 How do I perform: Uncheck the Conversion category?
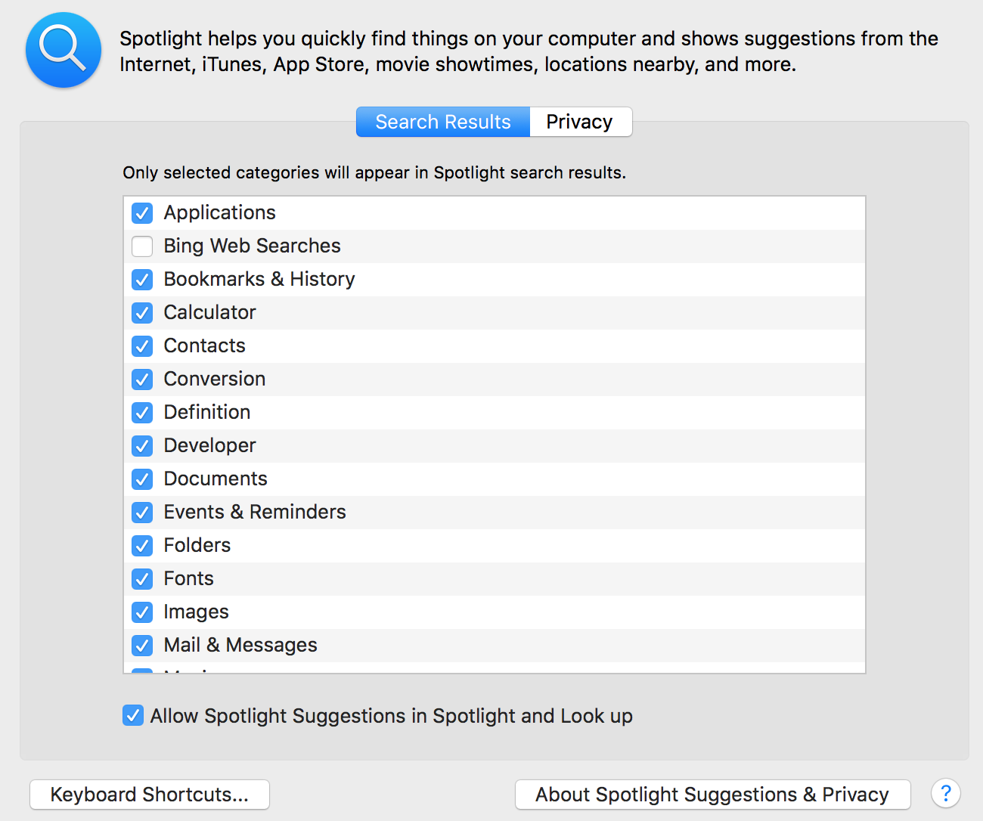(142, 380)
